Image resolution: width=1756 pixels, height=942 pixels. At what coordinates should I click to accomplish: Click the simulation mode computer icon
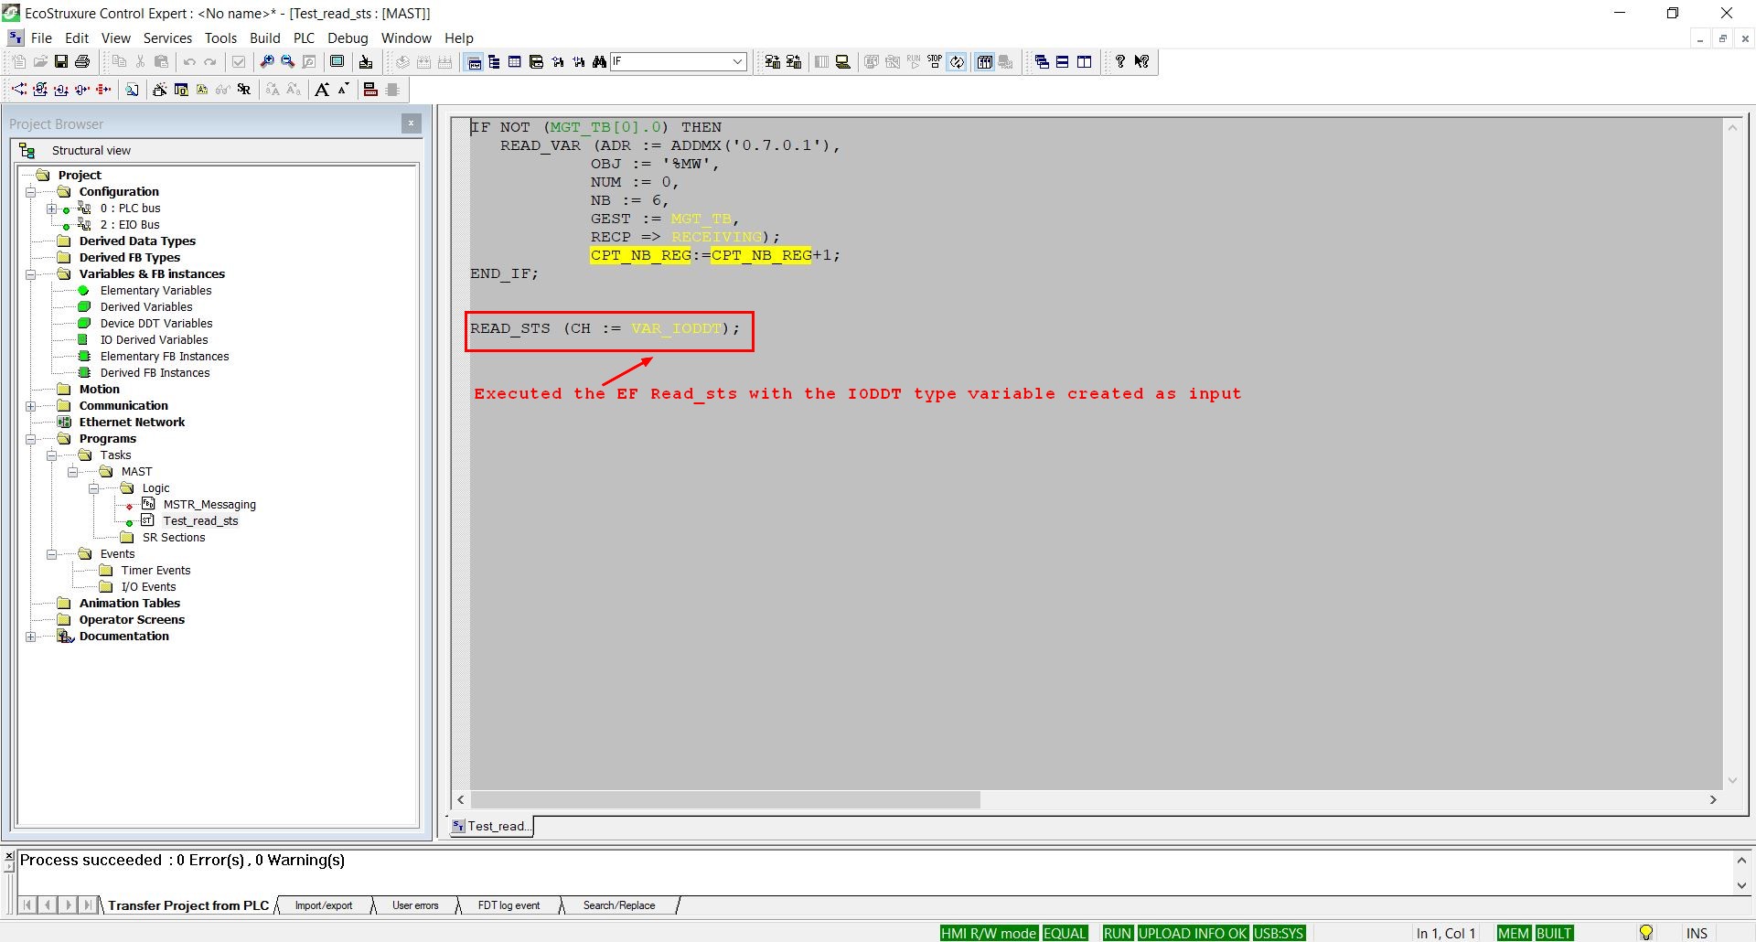843,61
